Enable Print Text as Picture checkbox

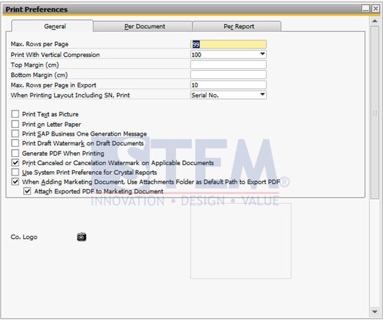pyautogui.click(x=15, y=114)
